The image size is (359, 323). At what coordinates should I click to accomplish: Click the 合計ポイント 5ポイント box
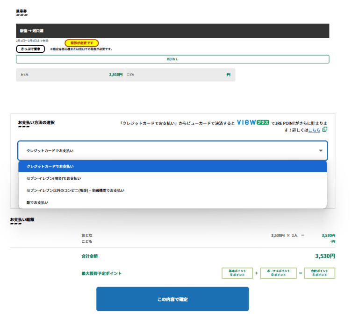click(x=320, y=273)
